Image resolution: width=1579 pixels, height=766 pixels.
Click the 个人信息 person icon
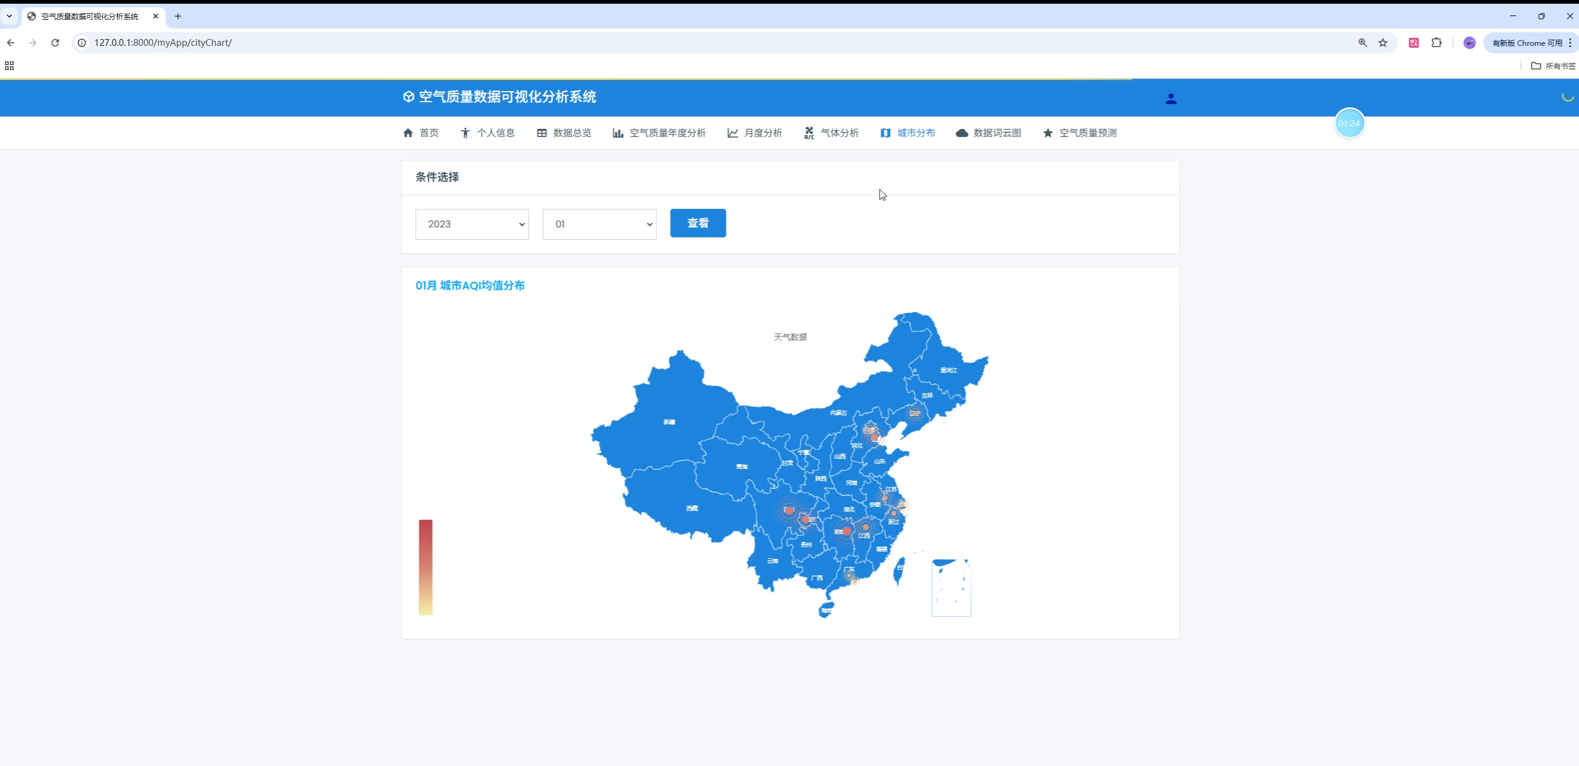click(x=466, y=133)
